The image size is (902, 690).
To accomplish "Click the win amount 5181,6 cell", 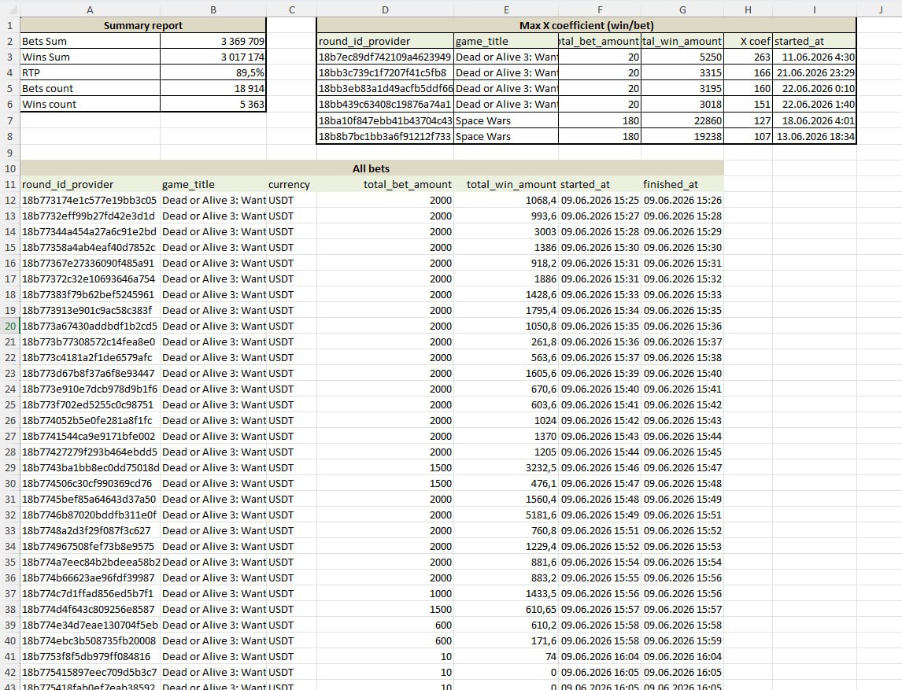I will 505,515.
